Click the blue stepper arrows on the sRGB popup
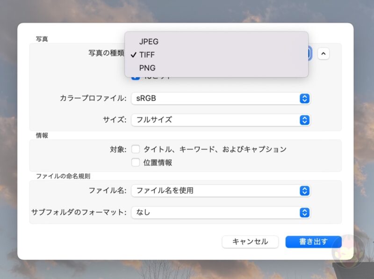 click(x=304, y=99)
